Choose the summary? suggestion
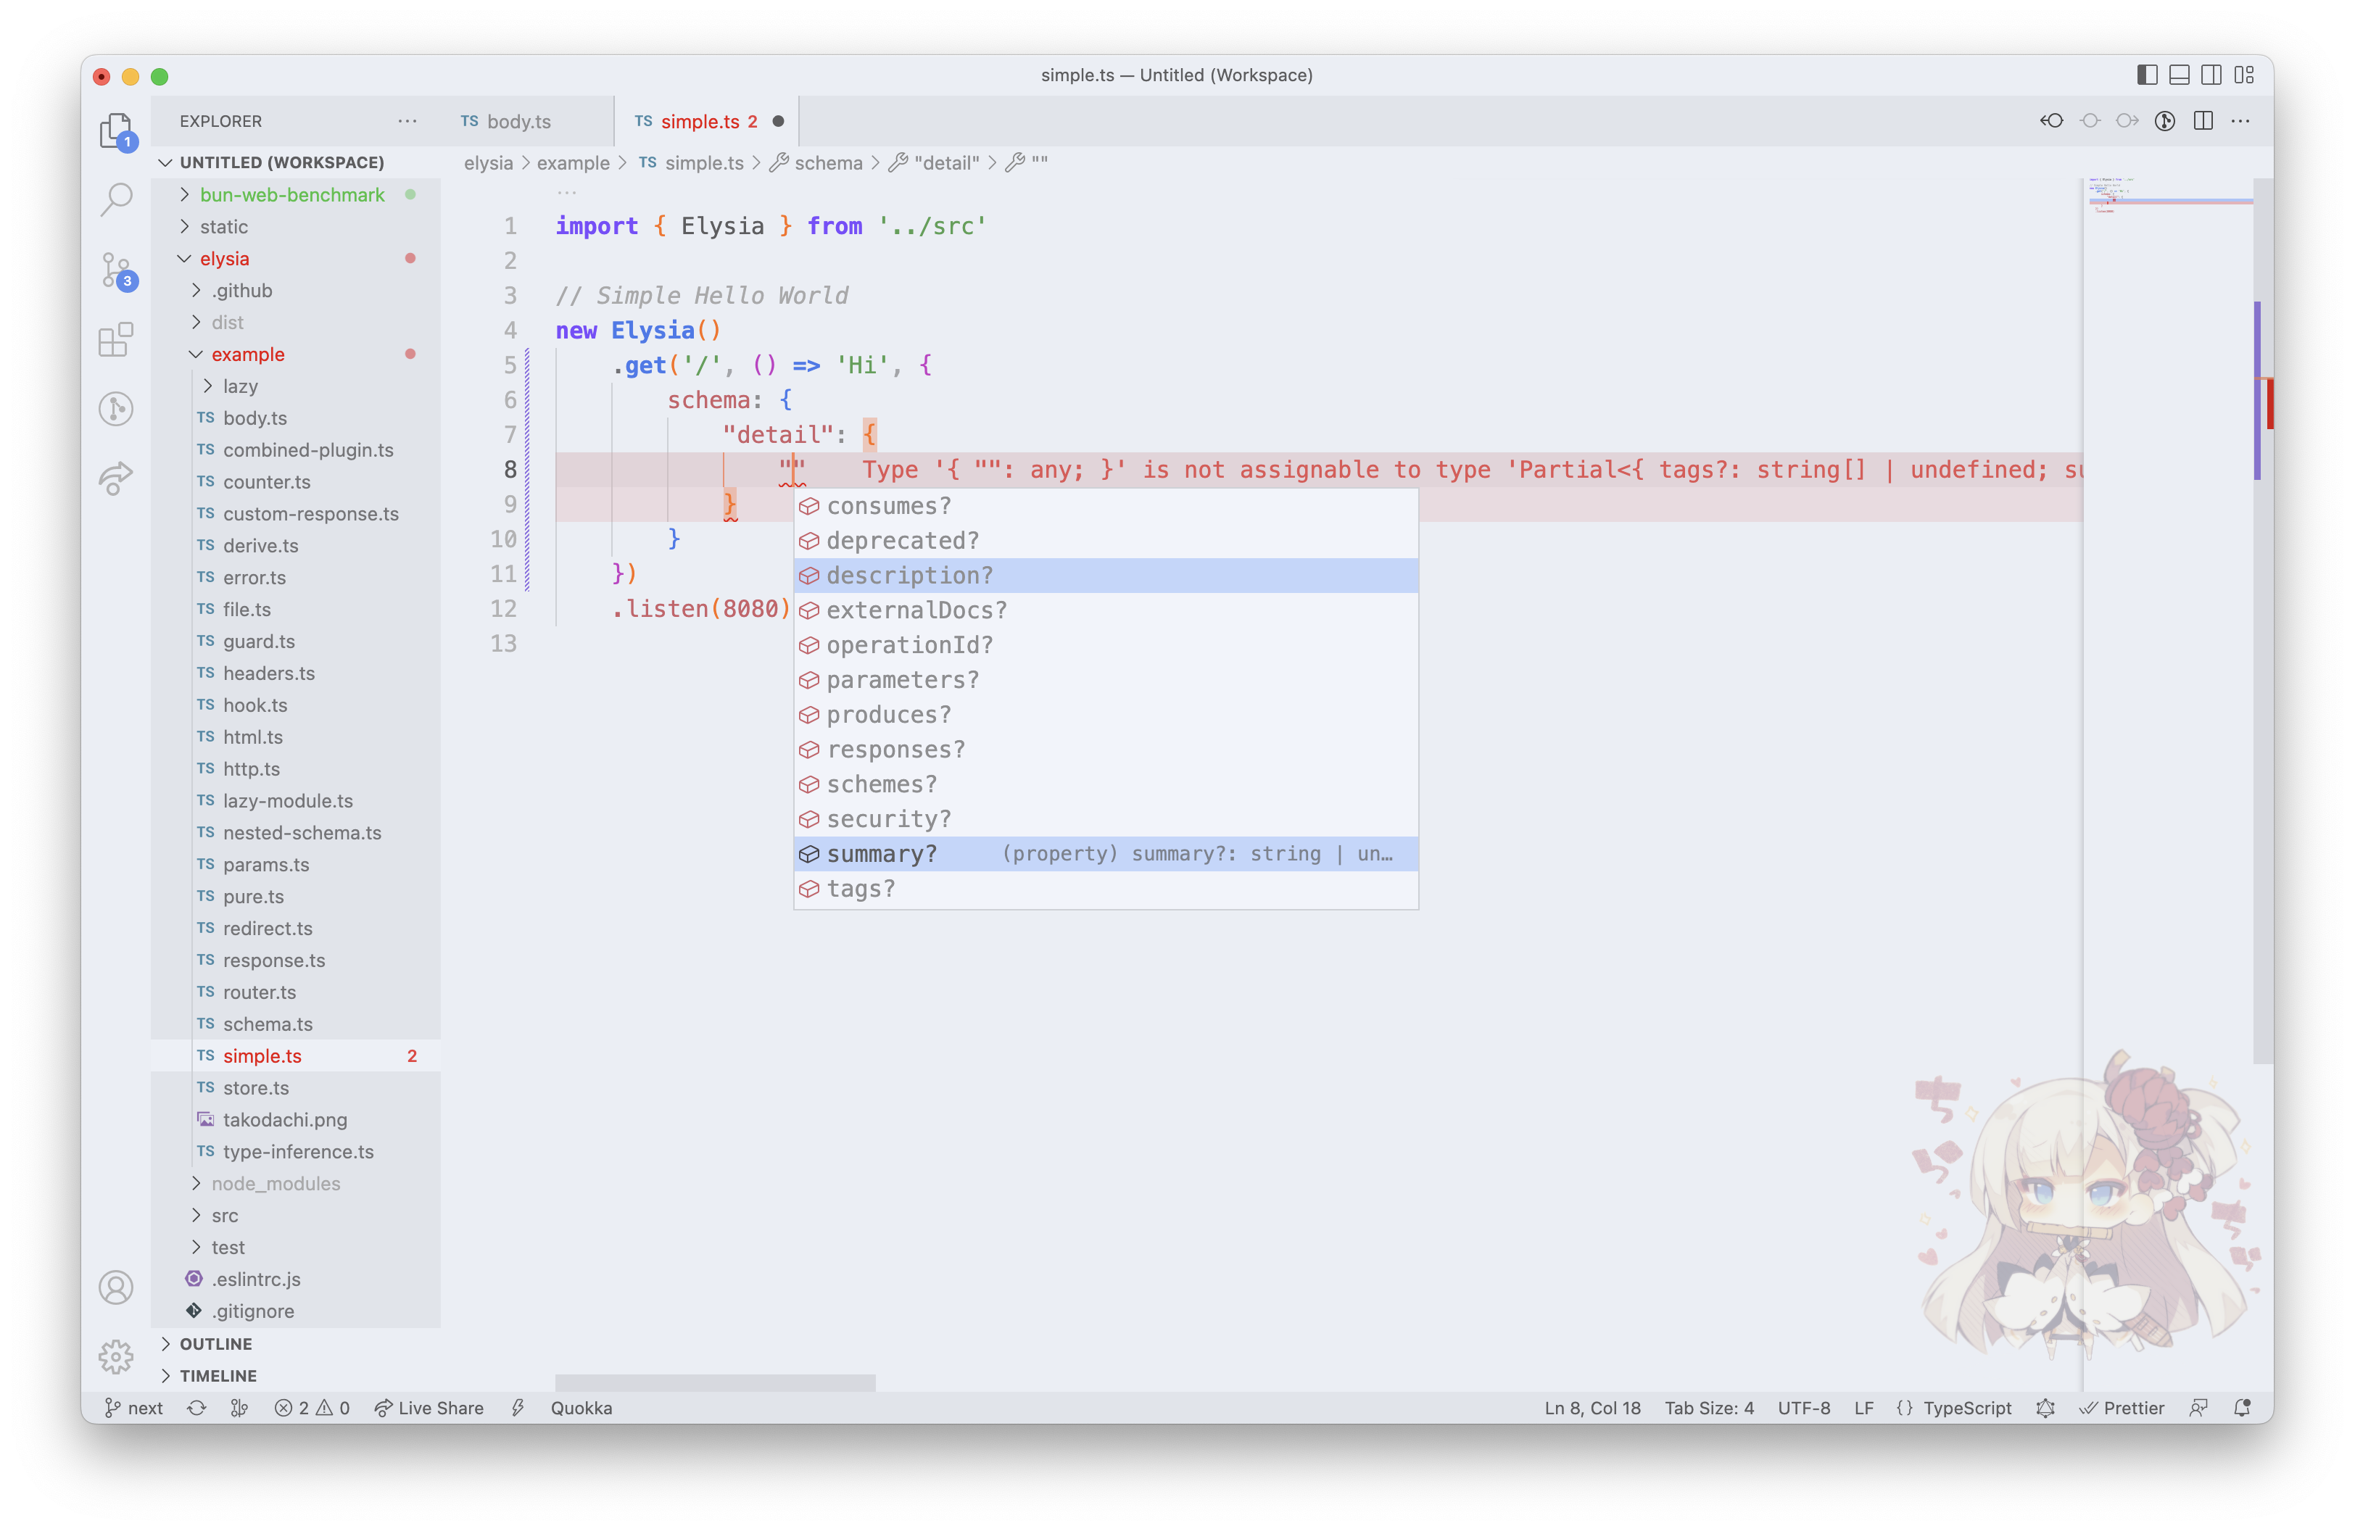 pos(1105,853)
